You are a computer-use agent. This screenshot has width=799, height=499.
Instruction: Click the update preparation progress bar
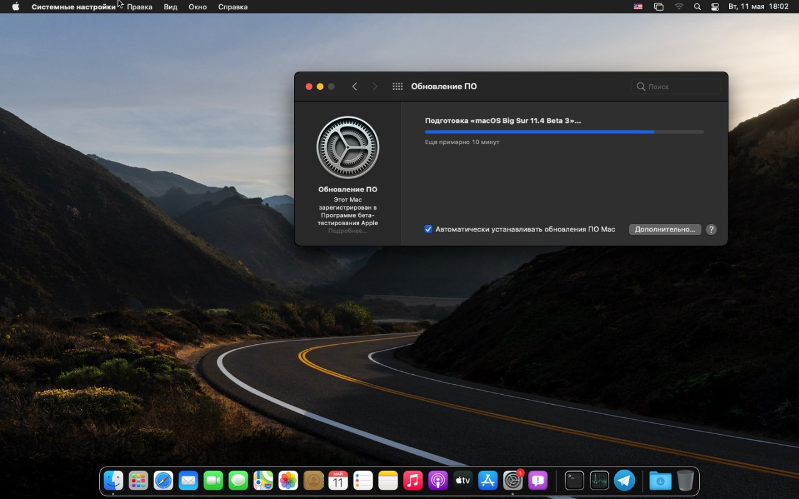click(564, 132)
